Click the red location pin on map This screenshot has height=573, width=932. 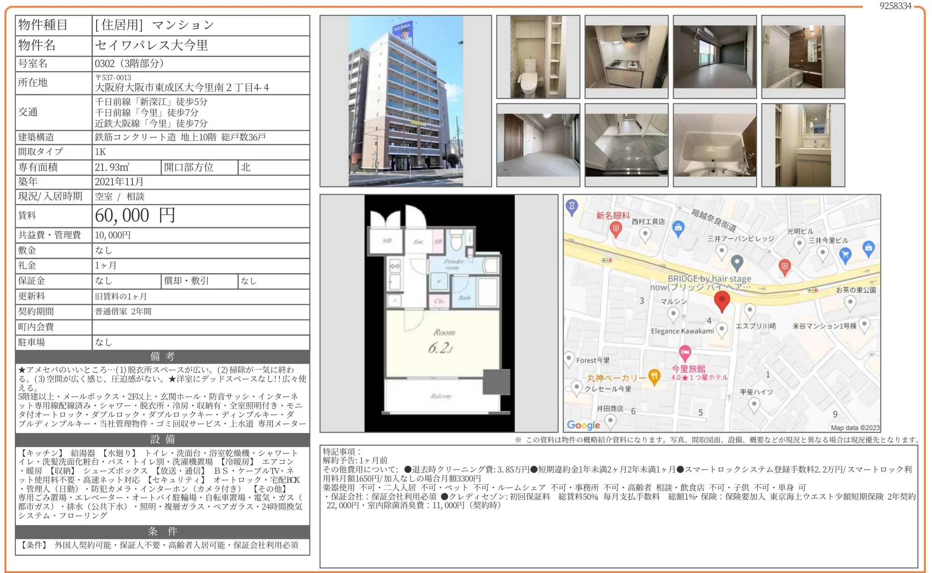(x=722, y=300)
